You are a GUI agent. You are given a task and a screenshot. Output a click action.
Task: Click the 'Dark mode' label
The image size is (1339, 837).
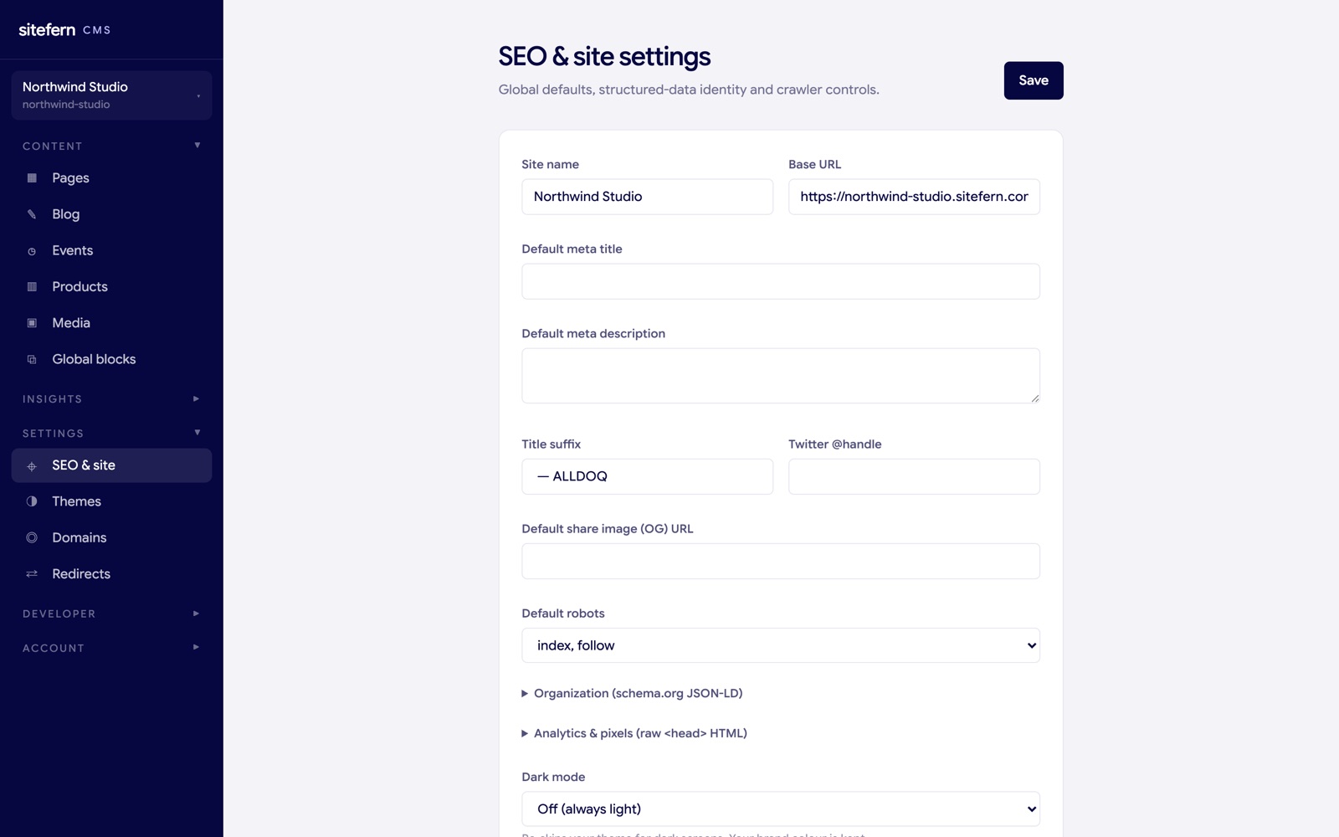(553, 777)
